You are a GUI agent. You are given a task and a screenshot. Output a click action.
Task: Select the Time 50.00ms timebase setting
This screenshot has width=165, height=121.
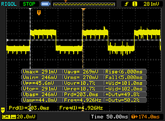coord(109,117)
